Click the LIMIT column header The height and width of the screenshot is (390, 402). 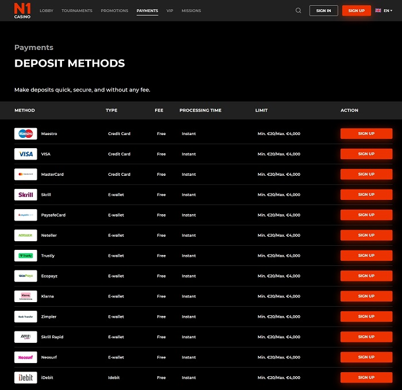pyautogui.click(x=261, y=110)
